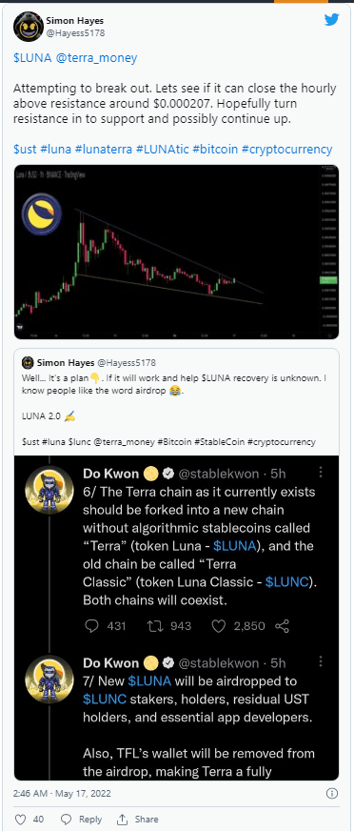The image size is (354, 831).
Task: Like the tweet with heart icon
Action: [22, 819]
